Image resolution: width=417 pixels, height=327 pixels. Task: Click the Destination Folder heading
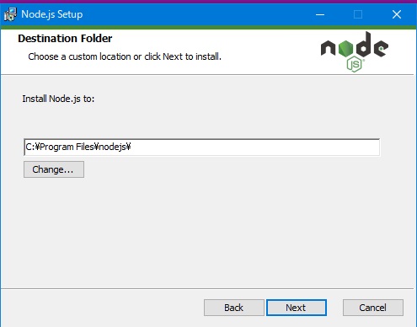[x=65, y=39]
